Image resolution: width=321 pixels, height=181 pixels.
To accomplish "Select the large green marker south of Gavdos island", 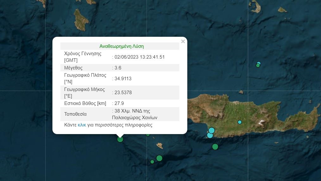I will coord(159,158).
